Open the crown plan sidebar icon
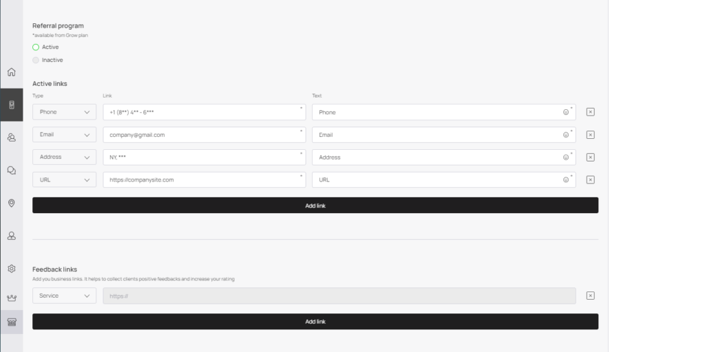This screenshot has width=705, height=352. pyautogui.click(x=12, y=298)
